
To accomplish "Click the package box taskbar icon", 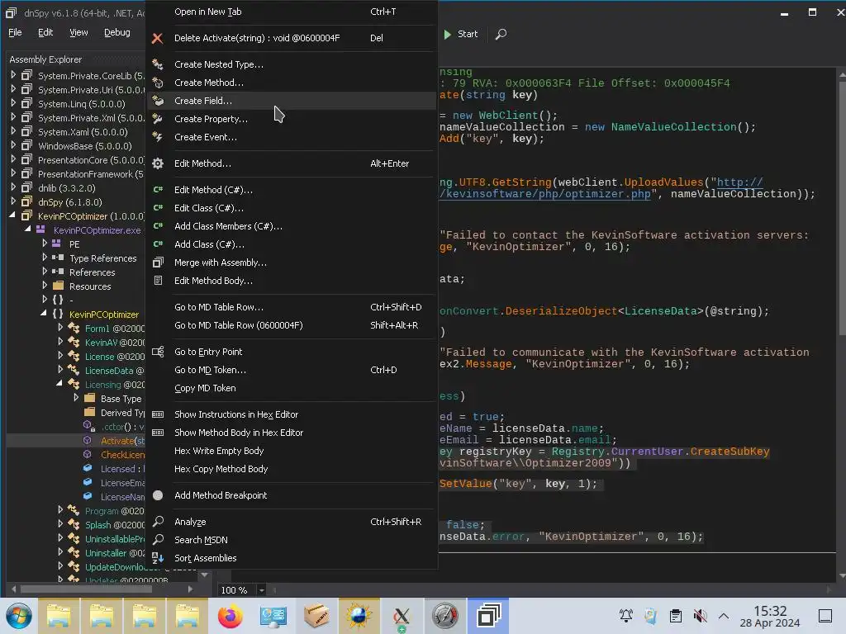I will [316, 616].
